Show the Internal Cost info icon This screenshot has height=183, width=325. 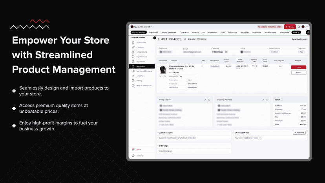[256, 66]
